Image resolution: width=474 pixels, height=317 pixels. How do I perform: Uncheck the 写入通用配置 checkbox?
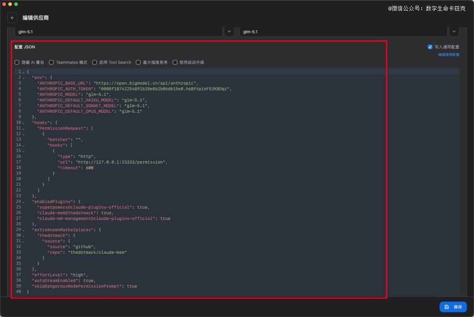coord(430,47)
